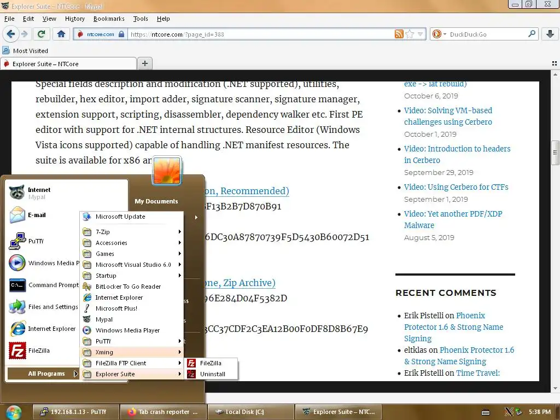This screenshot has width=560, height=420.
Task: Expand the Xming programs folder
Action: 131,352
